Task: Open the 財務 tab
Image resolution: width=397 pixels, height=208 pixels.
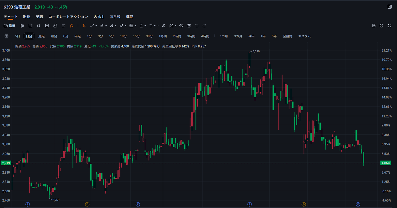Action: (27, 17)
